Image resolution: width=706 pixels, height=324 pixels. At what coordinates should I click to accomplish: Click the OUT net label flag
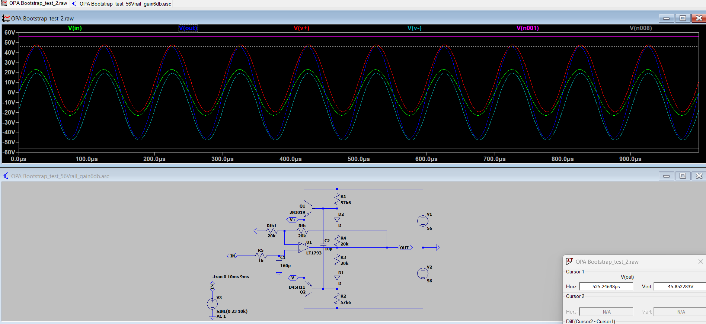[x=405, y=247]
